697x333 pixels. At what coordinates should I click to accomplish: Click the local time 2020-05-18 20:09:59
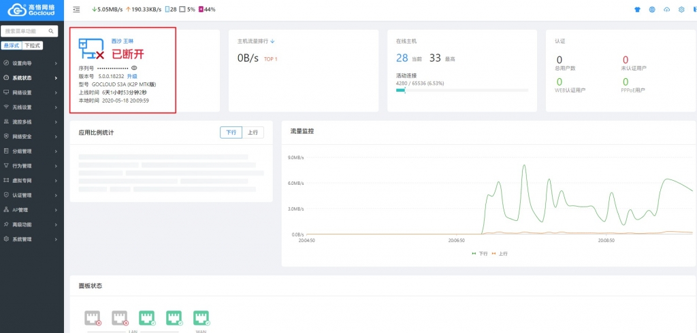(x=125, y=101)
